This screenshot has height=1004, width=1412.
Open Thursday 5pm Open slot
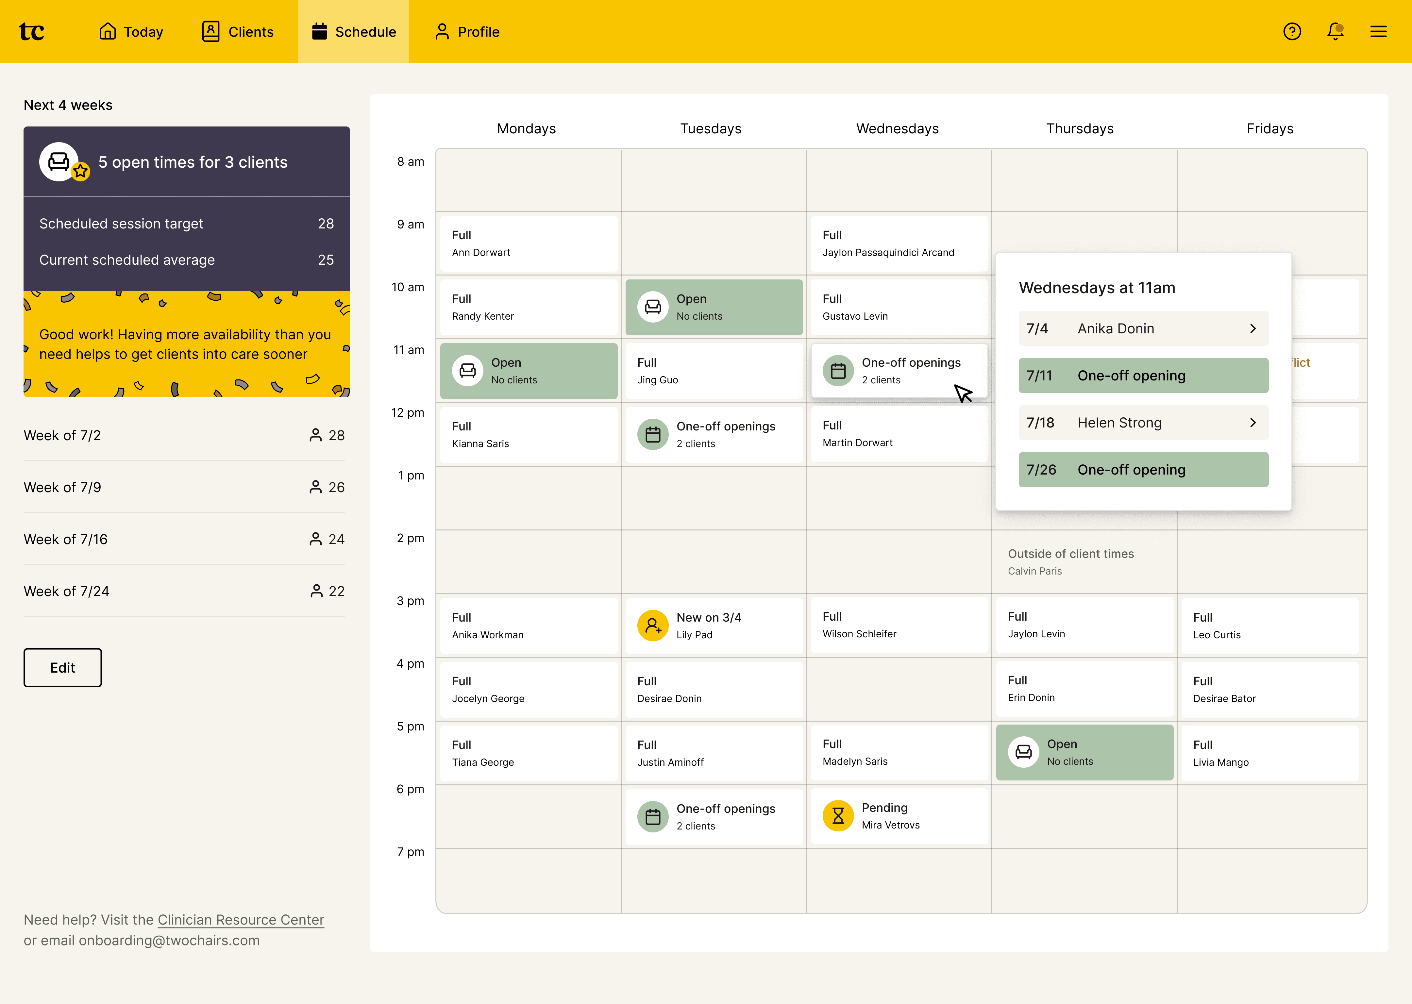(1084, 752)
